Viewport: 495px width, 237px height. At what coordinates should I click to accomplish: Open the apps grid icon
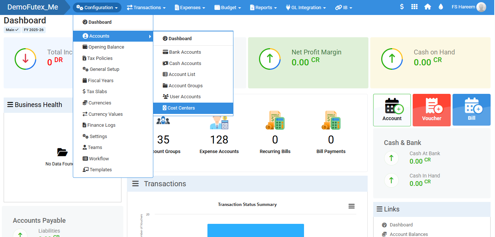point(414,7)
